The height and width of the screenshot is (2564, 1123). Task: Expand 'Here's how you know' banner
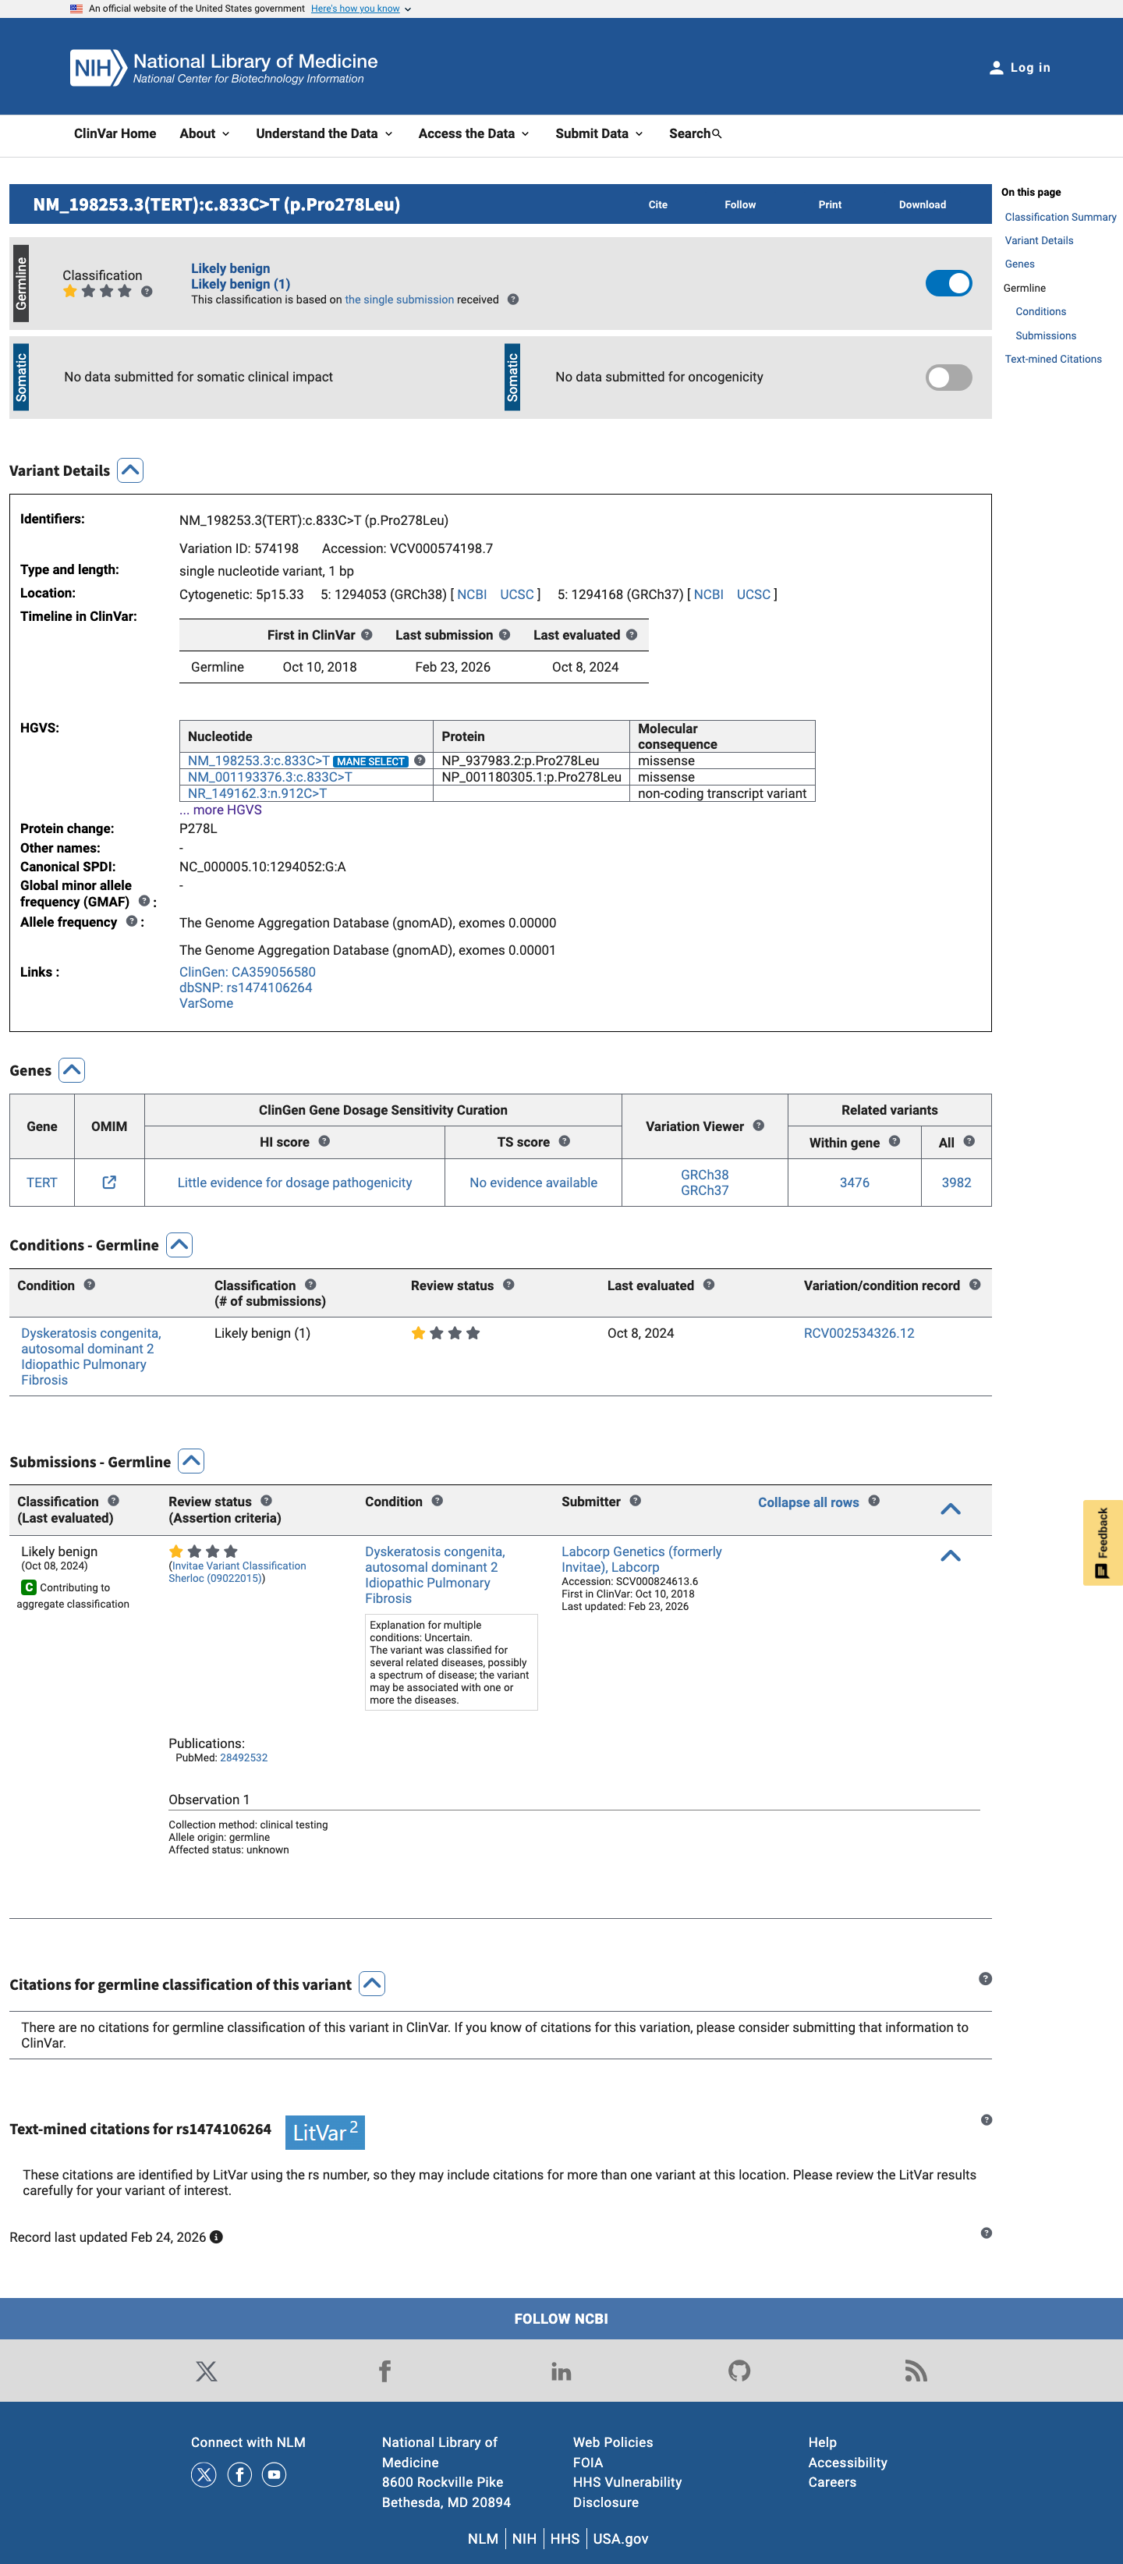pyautogui.click(x=360, y=9)
